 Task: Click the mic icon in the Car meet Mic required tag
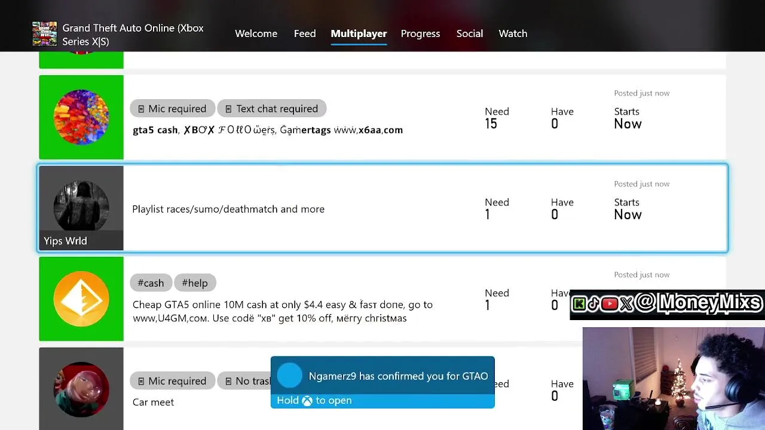coord(141,381)
